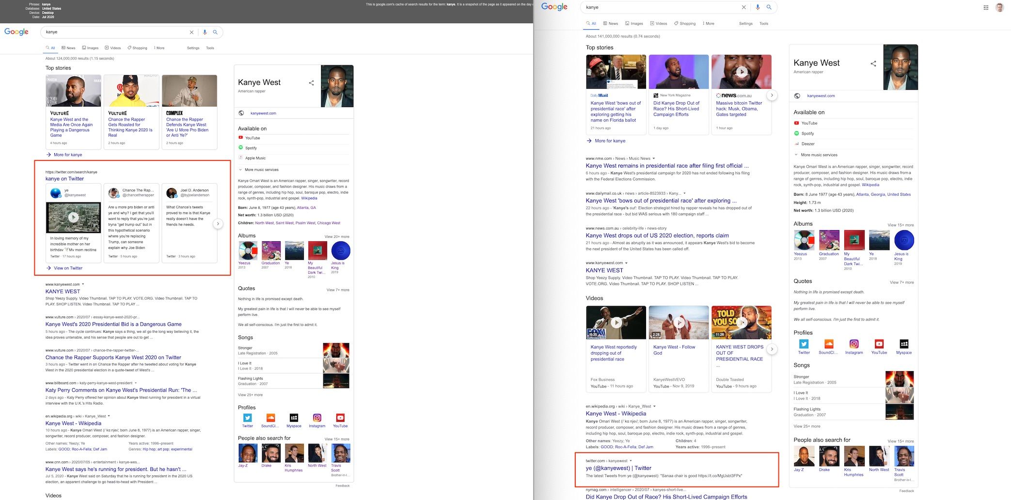Open the Google apps grid icon

[986, 7]
